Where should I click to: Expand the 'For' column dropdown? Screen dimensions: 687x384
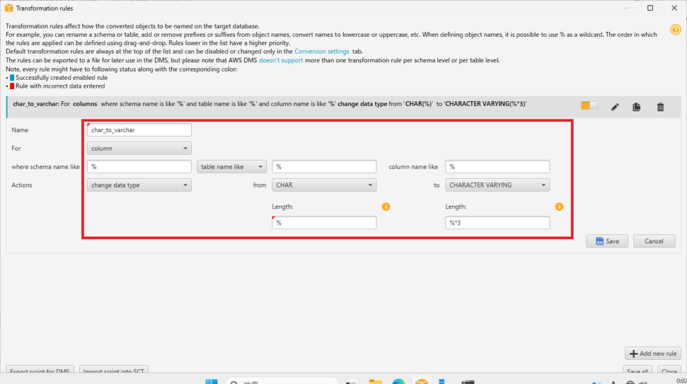pyautogui.click(x=140, y=148)
